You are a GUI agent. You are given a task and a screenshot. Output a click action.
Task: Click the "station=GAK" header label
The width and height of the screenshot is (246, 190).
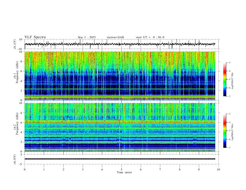tap(115, 37)
